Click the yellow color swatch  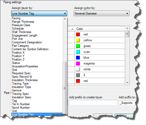point(78,40)
